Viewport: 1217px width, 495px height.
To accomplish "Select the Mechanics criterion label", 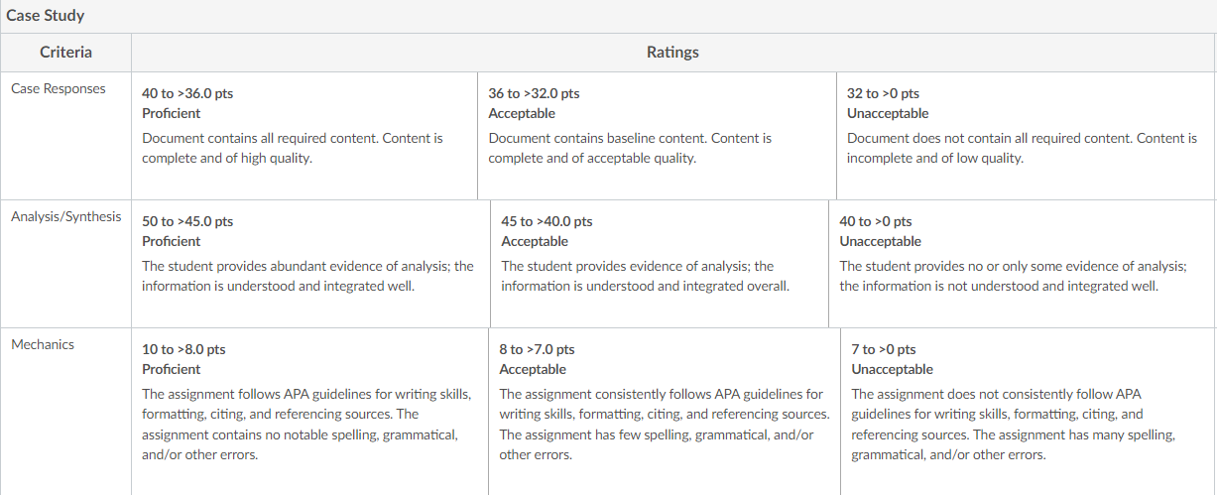I will 43,344.
